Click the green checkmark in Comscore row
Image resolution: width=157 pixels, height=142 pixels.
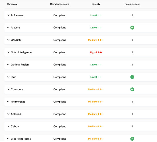132,89
